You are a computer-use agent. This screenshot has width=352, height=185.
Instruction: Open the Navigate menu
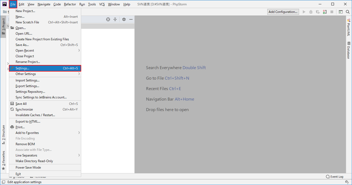pyautogui.click(x=44, y=4)
